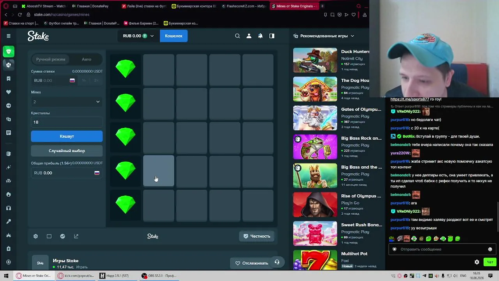
Task: Reload the page in the browser
Action: (20, 14)
